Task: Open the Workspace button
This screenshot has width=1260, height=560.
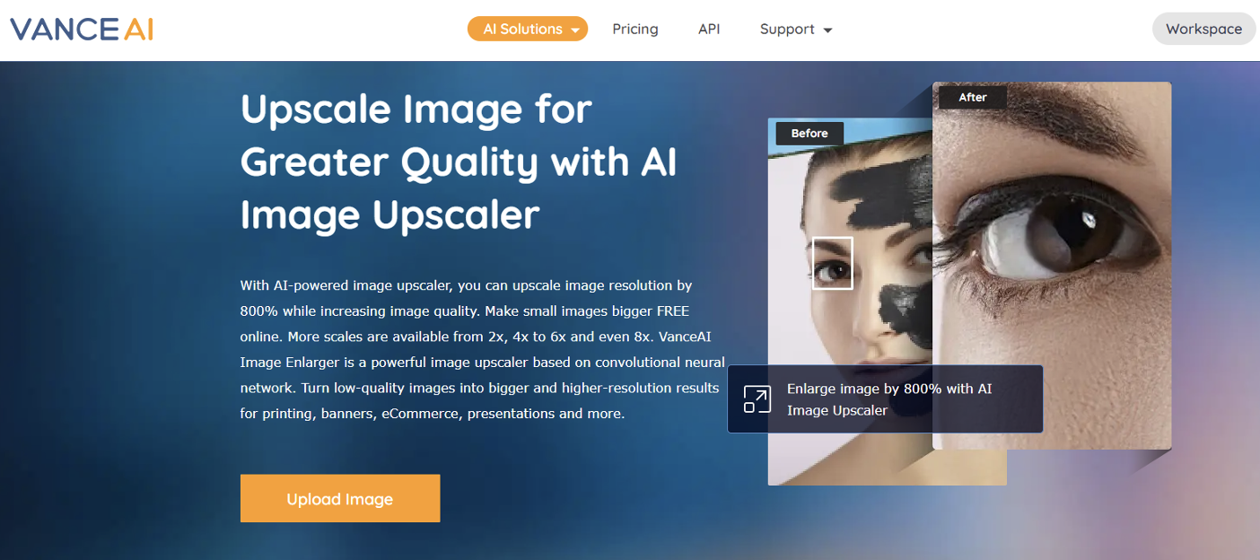Action: [x=1203, y=29]
